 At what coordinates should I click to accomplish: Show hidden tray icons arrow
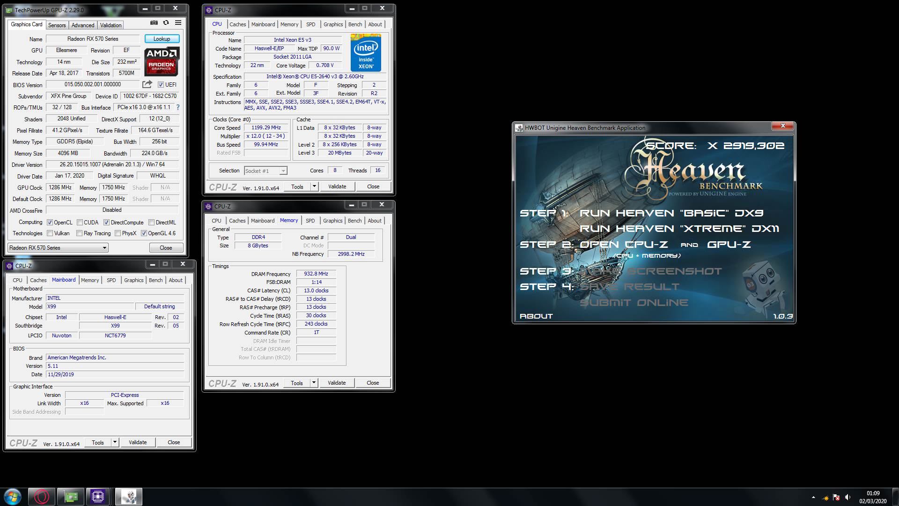813,497
